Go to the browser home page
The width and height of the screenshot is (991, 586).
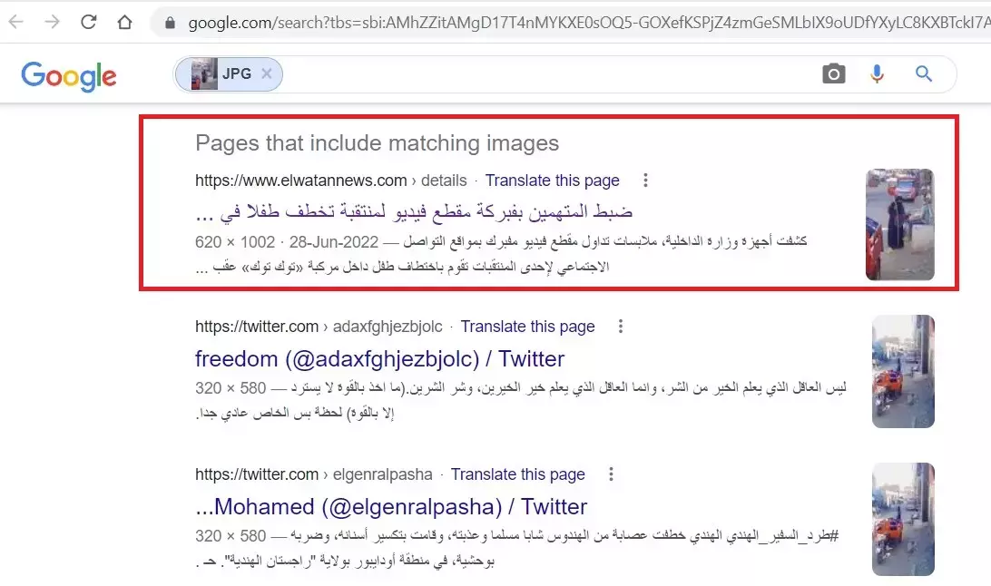[x=124, y=22]
